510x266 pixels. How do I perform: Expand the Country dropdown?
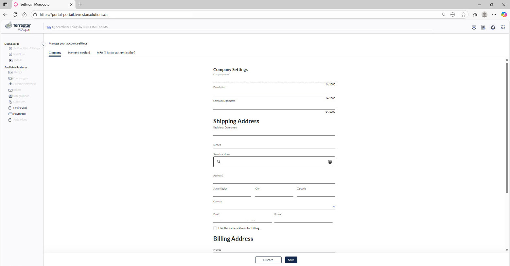pyautogui.click(x=334, y=207)
